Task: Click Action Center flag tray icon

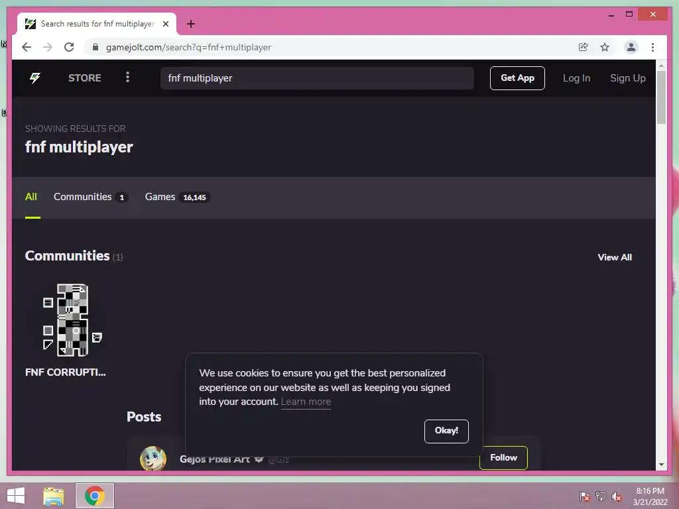Action: (585, 496)
